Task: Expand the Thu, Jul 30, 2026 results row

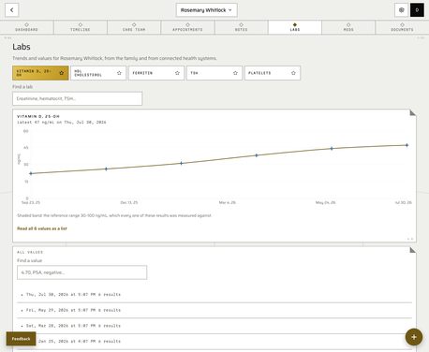Action: coord(214,295)
